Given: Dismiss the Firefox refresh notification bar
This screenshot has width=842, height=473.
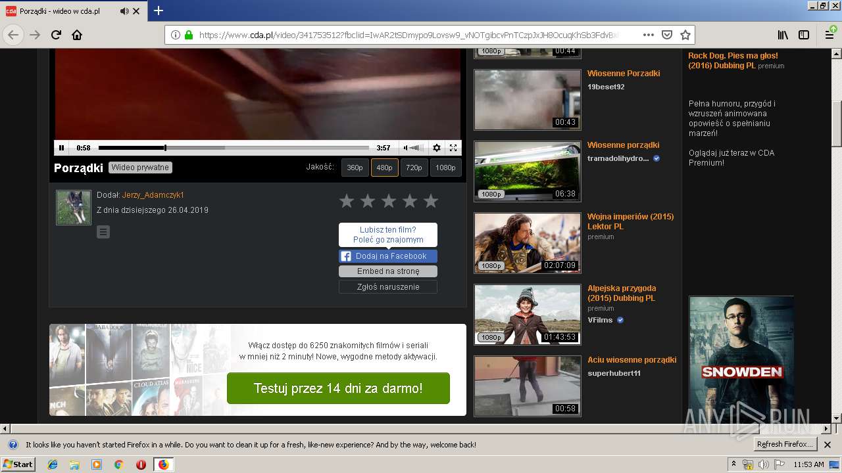Looking at the screenshot, I should point(828,445).
